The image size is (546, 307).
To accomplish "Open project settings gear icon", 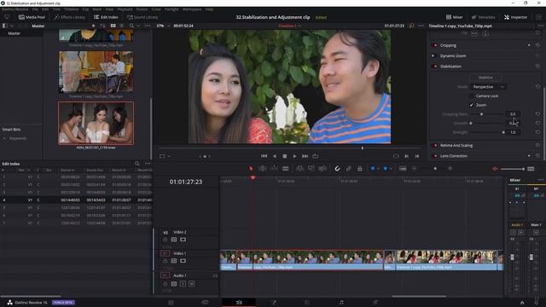I will (537, 303).
